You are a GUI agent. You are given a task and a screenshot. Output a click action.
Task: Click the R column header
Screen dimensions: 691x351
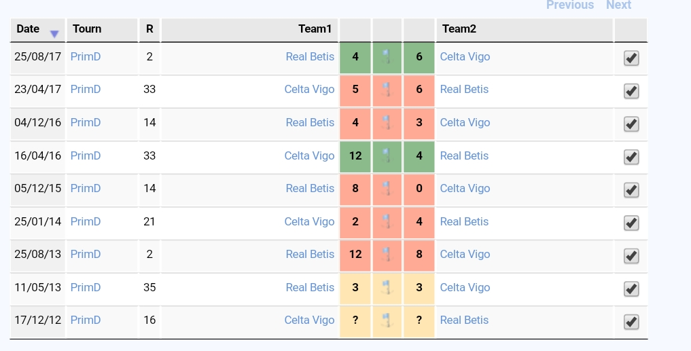pyautogui.click(x=149, y=29)
